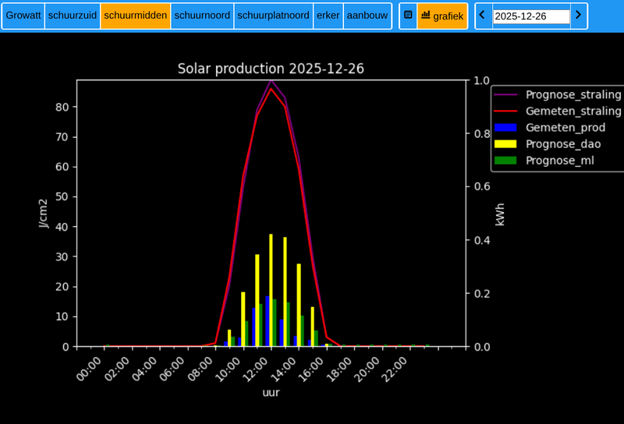624x424 pixels.
Task: Go to the previous day arrow
Action: [x=482, y=16]
